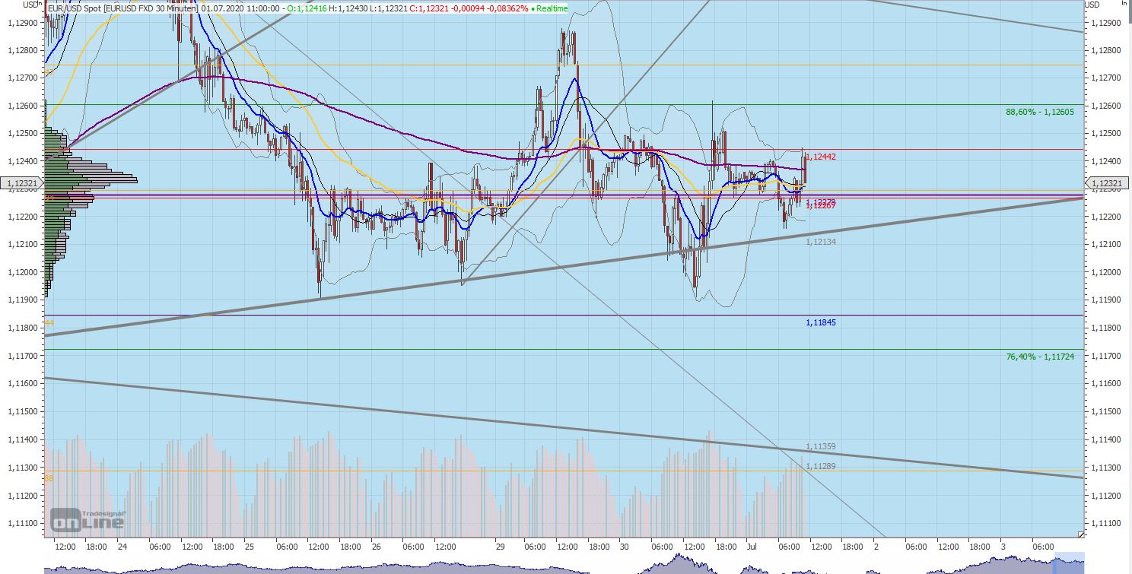Viewport: 1132px width, 574px height.
Task: Select the current price tag 1,12321 on right axis
Action: click(x=1107, y=183)
